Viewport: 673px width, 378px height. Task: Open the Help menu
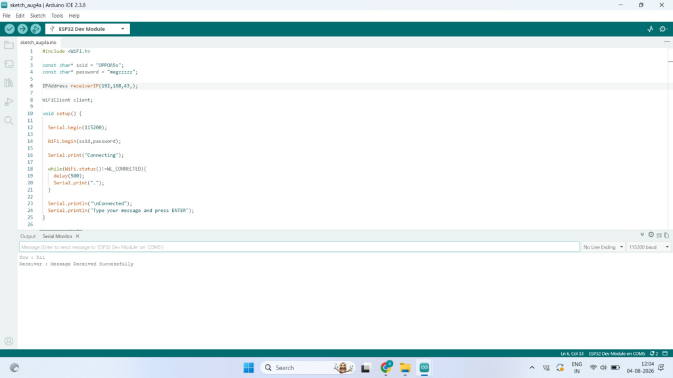point(74,16)
